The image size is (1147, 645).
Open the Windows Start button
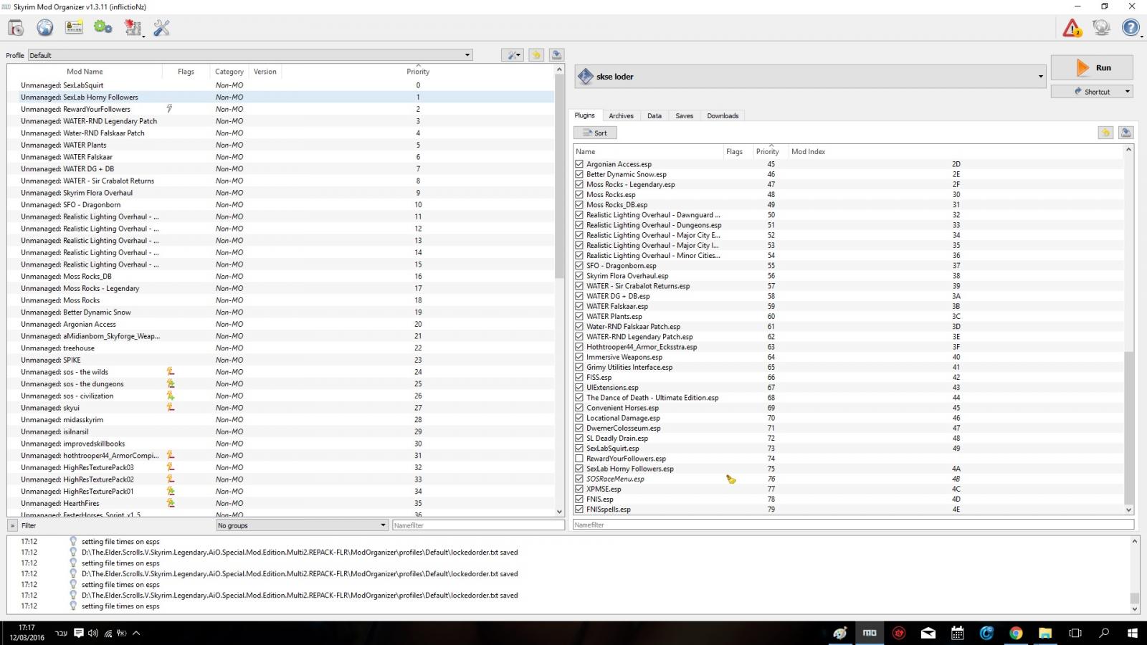pos(1133,633)
